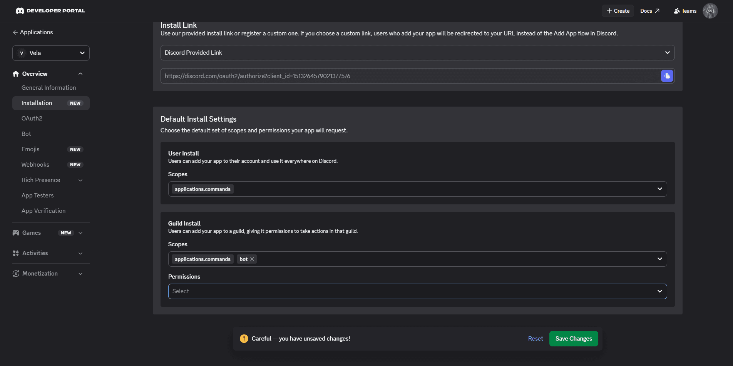Open the User Install scopes dropdown
The width and height of the screenshot is (733, 366).
[417, 189]
